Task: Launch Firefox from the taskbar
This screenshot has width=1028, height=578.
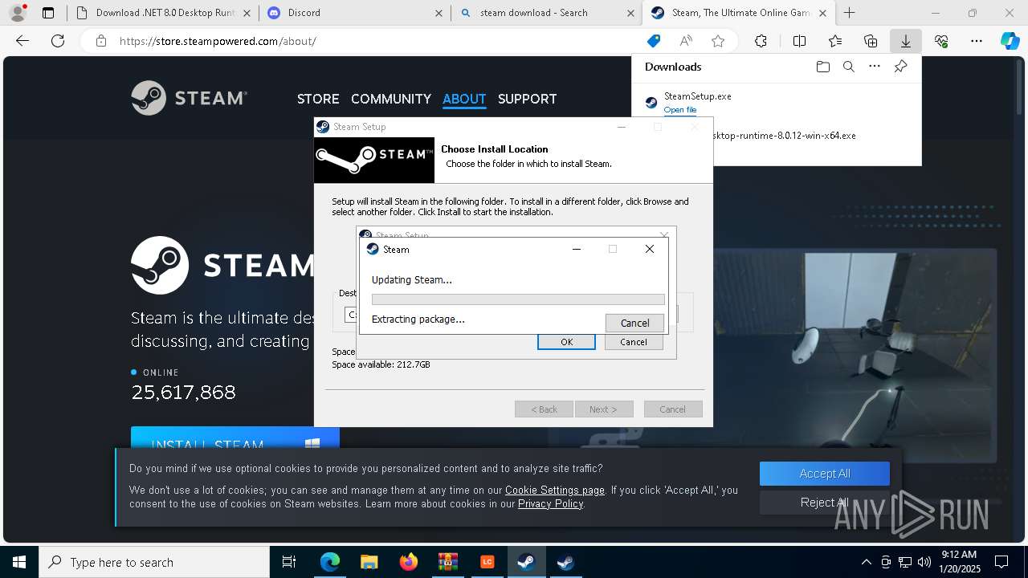Action: tap(408, 562)
